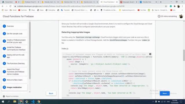Go to step 8 Welcome New Users
Screen dimensions: 185x104
point(14,80)
